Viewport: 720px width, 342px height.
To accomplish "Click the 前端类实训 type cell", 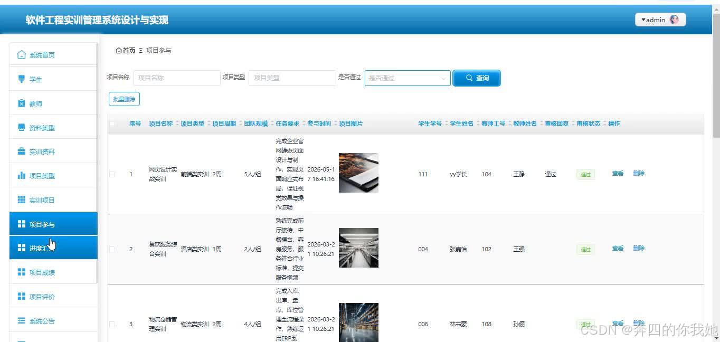I will pyautogui.click(x=195, y=174).
